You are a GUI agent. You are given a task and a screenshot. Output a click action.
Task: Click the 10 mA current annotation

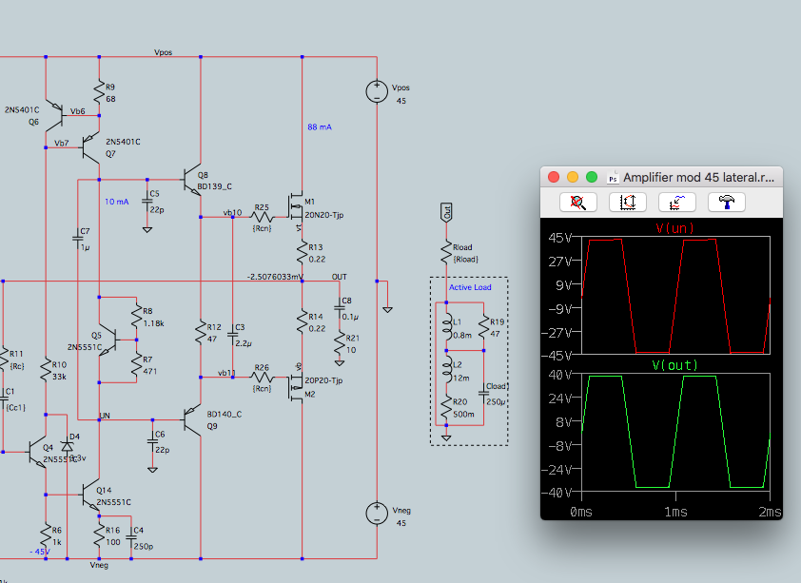click(116, 202)
